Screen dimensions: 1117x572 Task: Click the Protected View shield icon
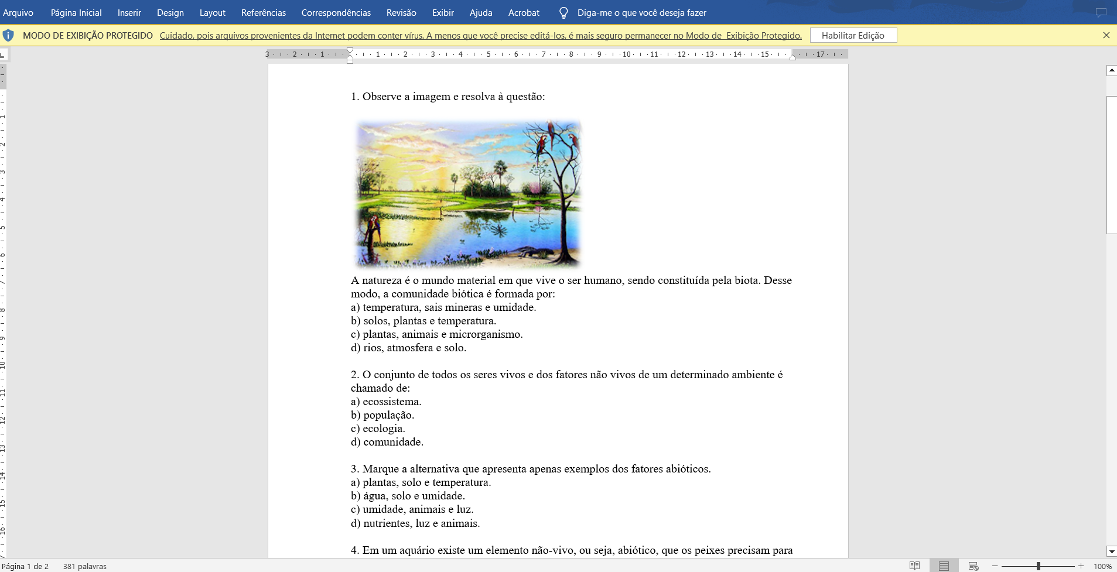click(x=8, y=35)
